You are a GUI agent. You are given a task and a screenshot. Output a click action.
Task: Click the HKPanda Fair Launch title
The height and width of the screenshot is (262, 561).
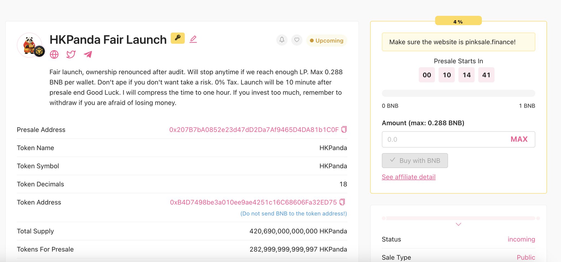[x=108, y=40]
